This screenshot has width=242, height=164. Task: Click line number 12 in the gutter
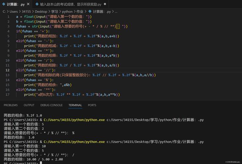click(7, 70)
